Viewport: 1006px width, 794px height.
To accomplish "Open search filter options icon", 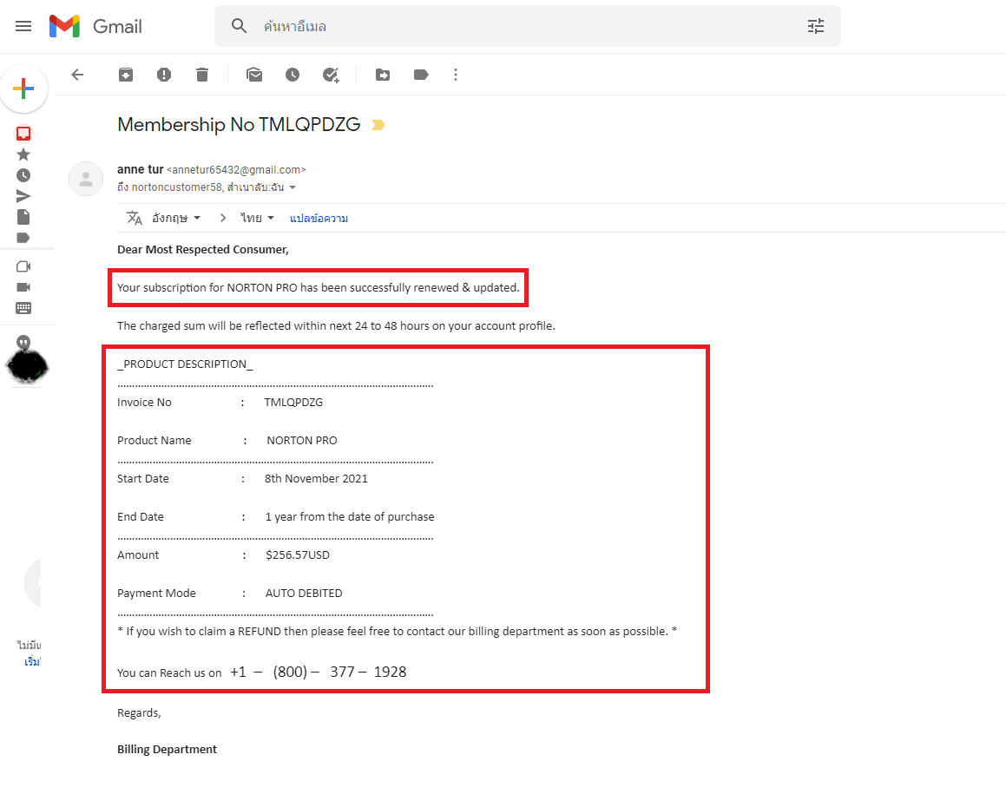I will tap(815, 26).
